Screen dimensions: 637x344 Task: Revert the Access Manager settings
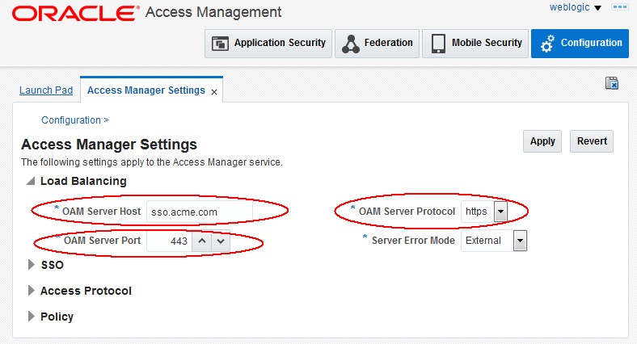[x=592, y=141]
